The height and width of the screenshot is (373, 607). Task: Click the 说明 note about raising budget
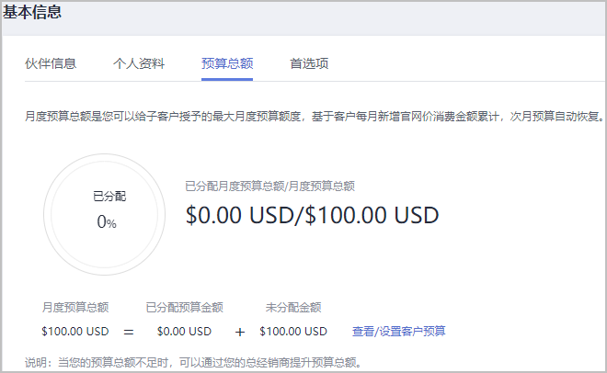193,363
